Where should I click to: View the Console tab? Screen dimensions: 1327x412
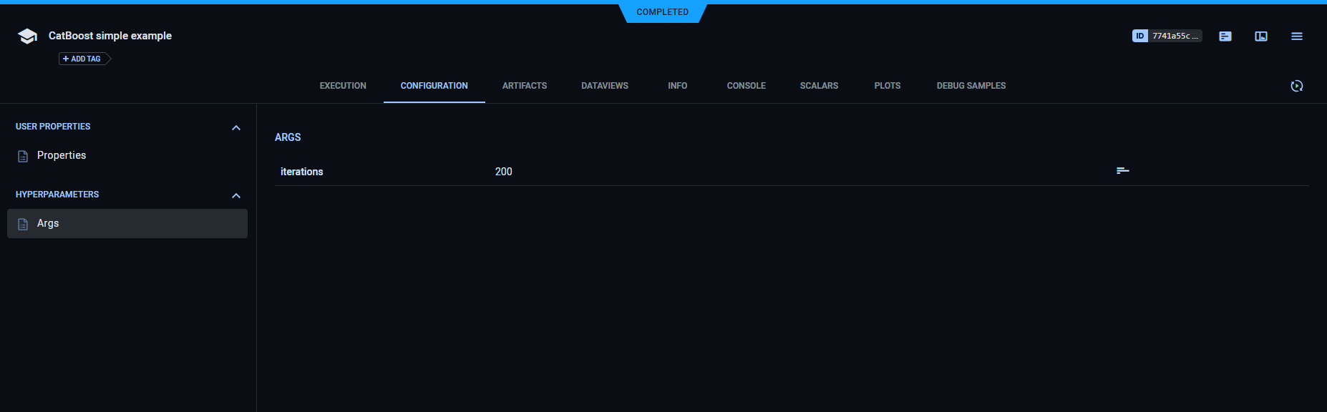click(746, 86)
